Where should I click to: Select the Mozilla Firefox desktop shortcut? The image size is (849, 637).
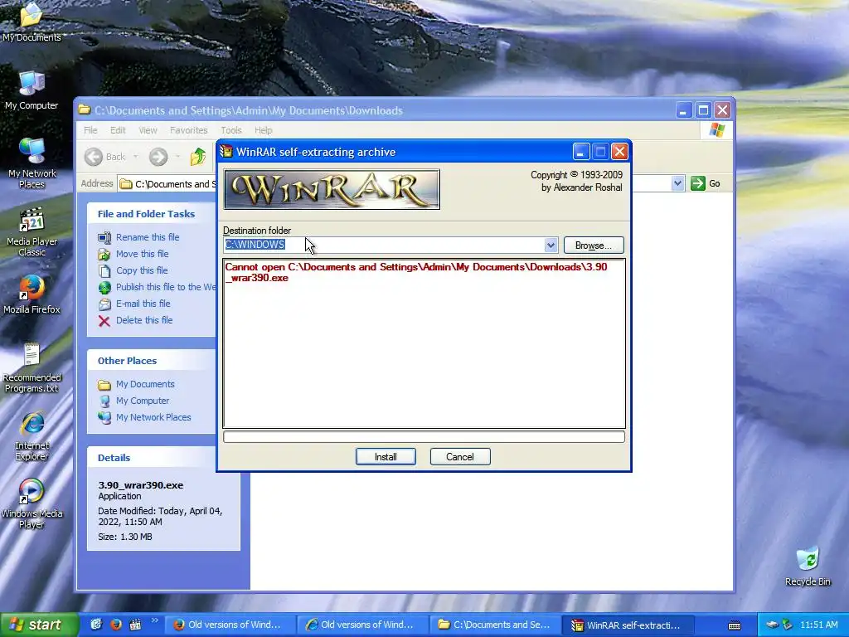[32, 294]
